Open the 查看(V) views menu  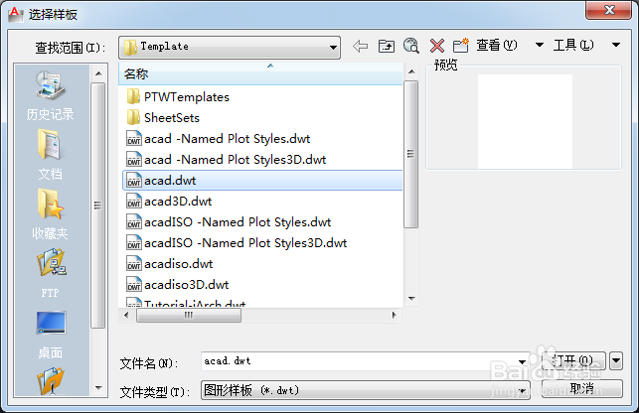[496, 45]
